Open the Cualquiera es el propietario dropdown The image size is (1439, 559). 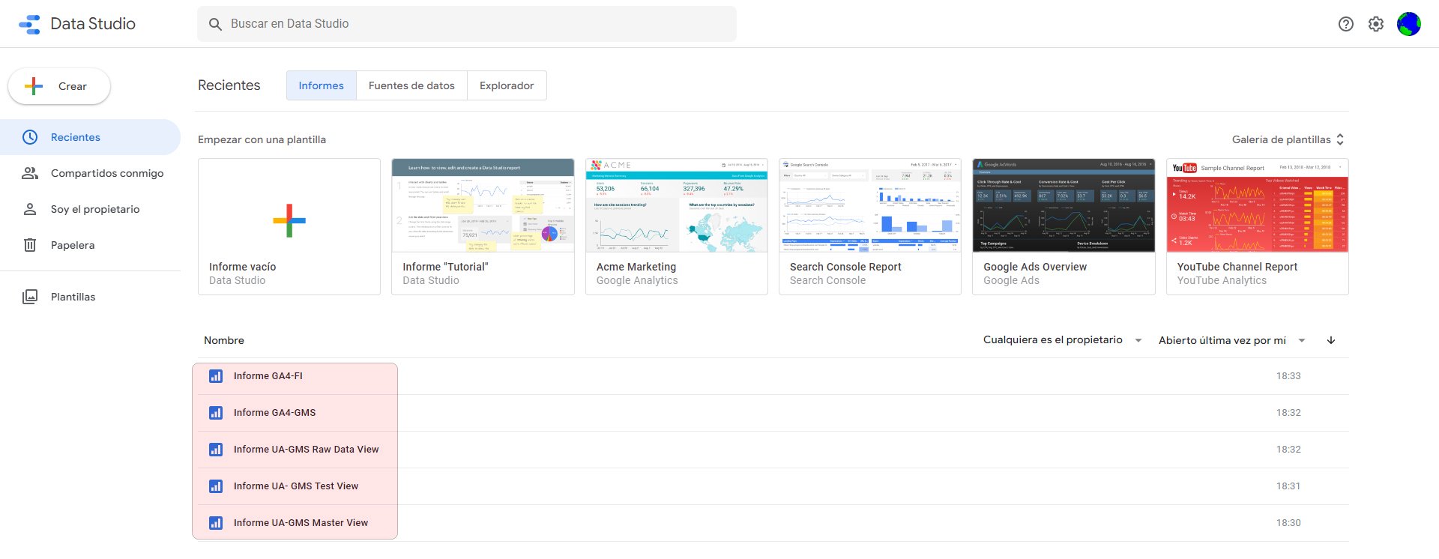coord(1063,340)
